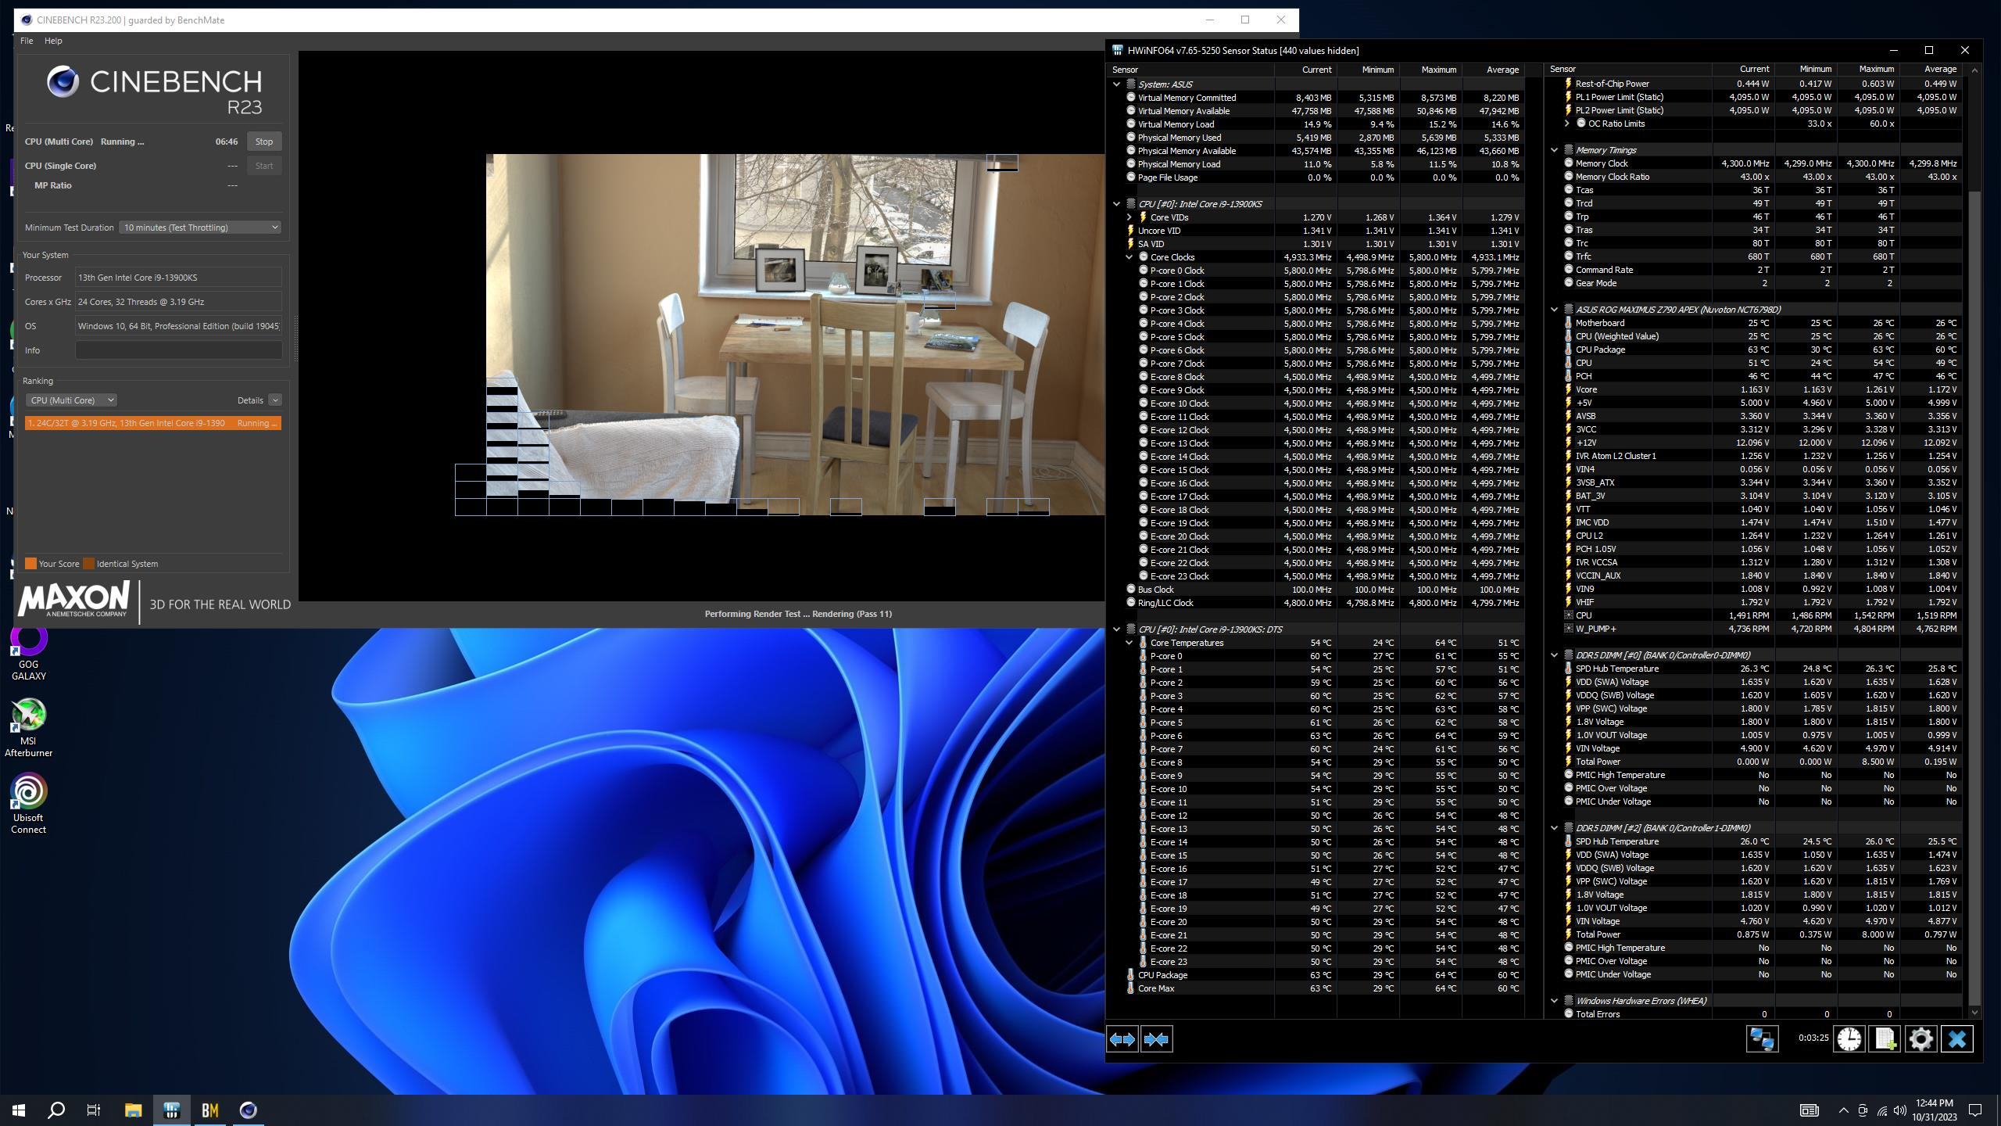Stop the CPU Multi Core test
This screenshot has width=2001, height=1126.
point(264,142)
